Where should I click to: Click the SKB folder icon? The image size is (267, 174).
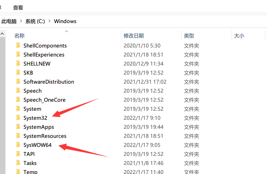click(18, 73)
